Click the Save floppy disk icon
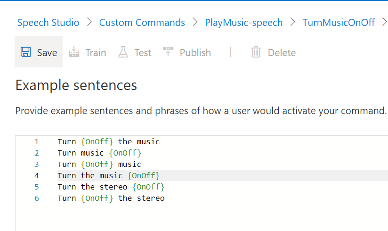 point(26,52)
